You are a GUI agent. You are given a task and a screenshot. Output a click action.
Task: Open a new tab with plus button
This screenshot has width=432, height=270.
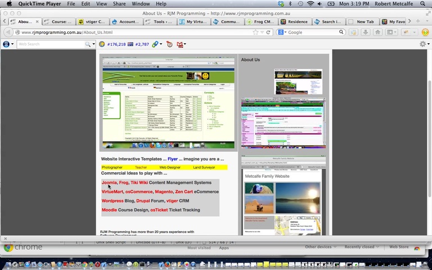tap(418, 21)
